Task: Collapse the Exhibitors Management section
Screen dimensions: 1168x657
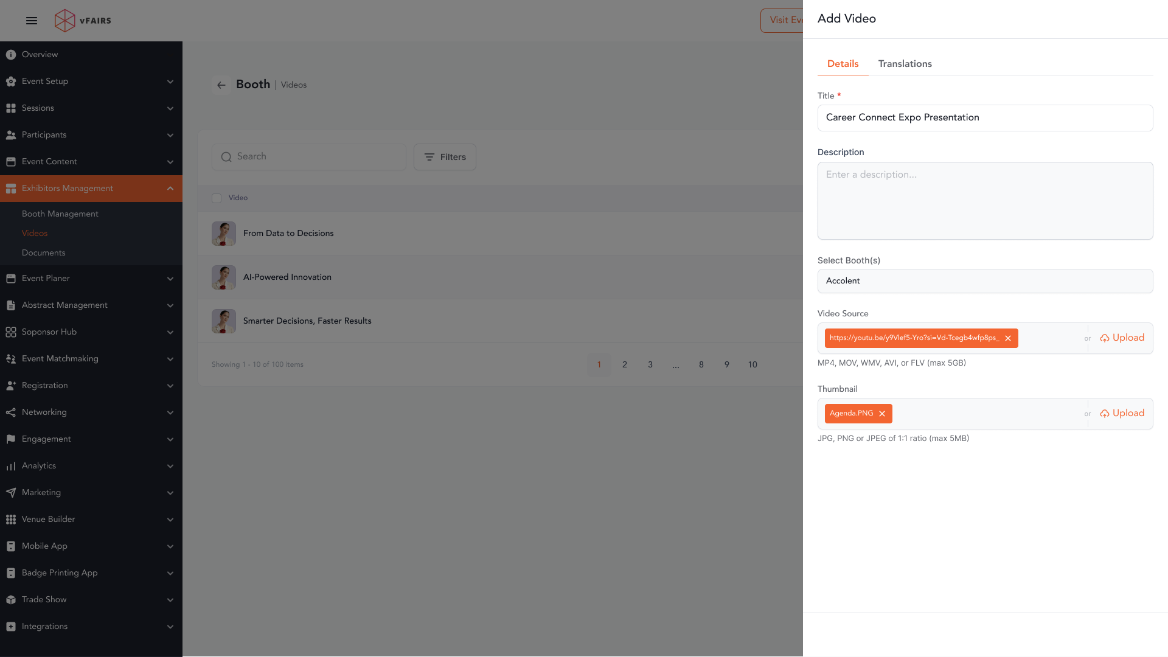Action: (170, 189)
